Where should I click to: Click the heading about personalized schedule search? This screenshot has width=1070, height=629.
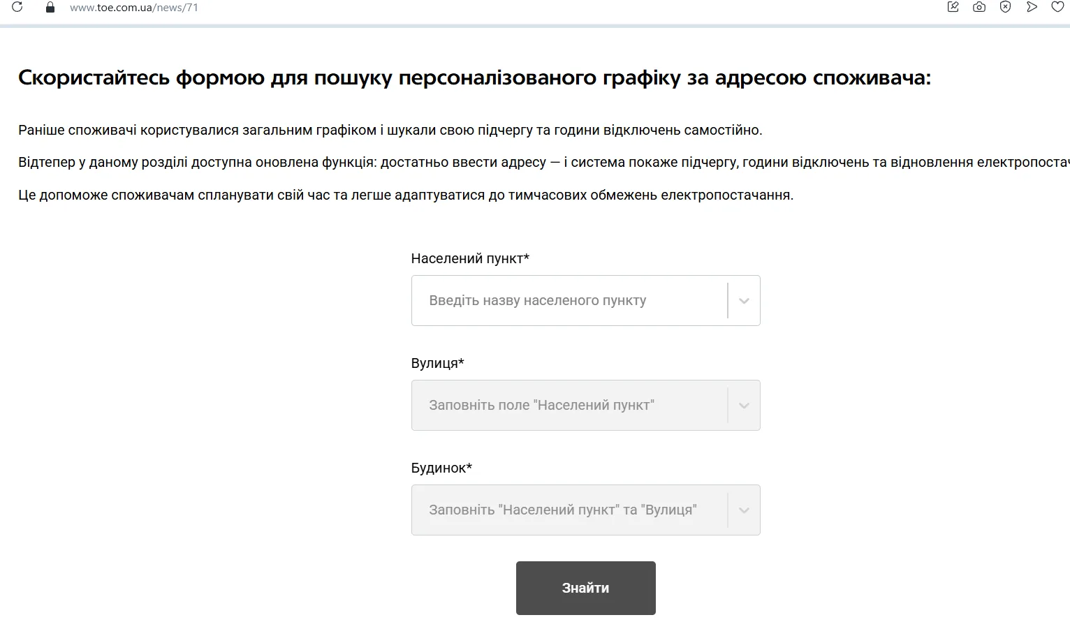(474, 77)
